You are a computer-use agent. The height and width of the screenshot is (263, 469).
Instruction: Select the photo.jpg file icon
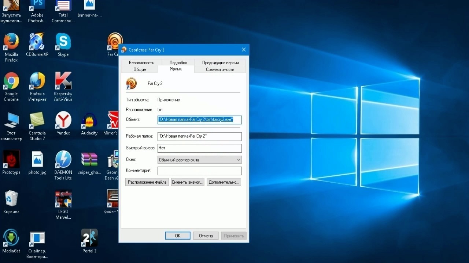(37, 163)
